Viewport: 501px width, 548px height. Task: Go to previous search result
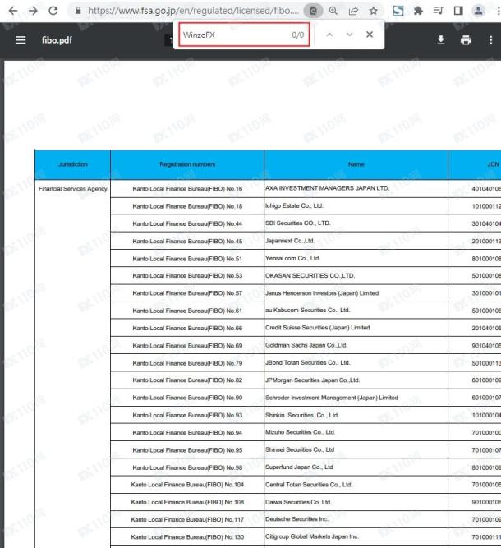pos(329,35)
